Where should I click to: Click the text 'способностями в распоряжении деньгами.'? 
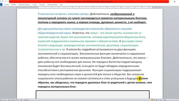[x=65, y=70]
